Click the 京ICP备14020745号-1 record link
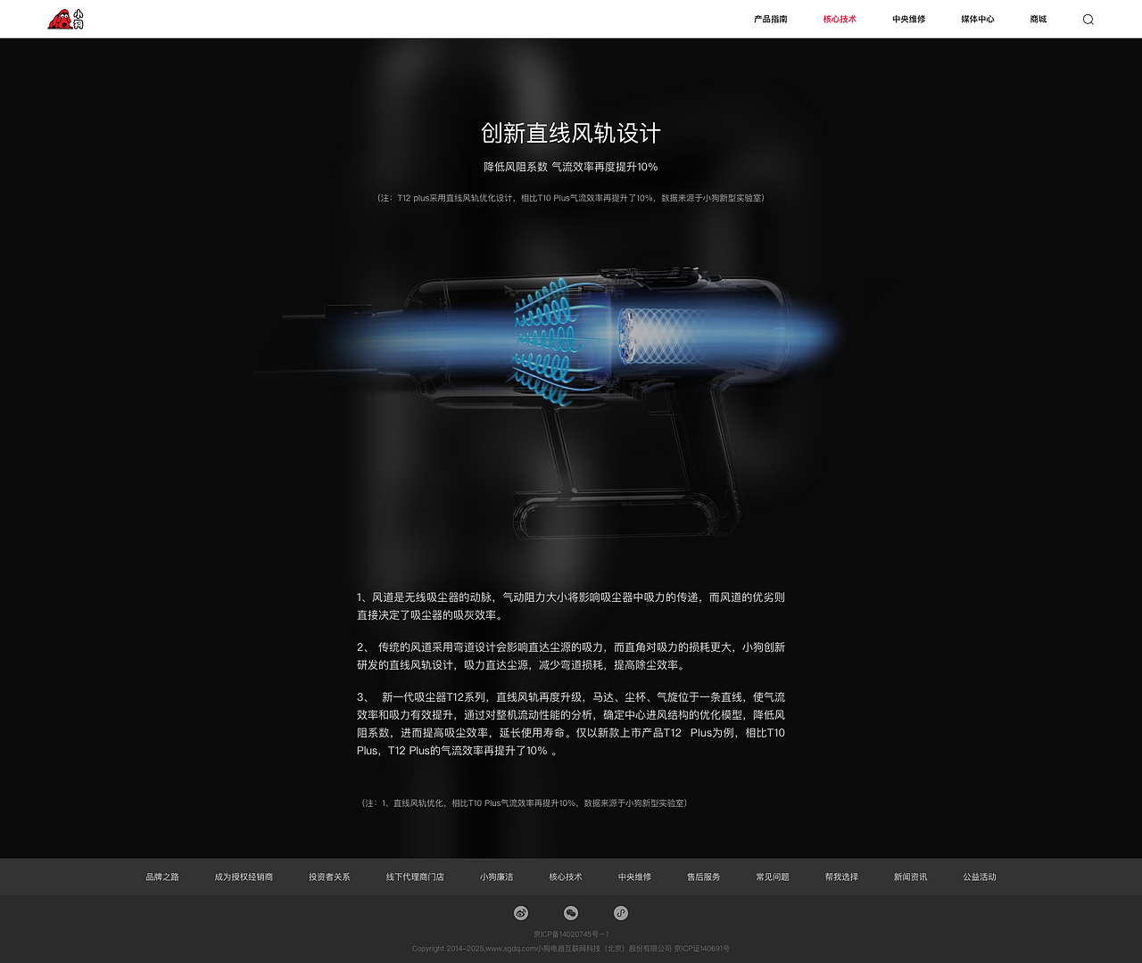Image resolution: width=1142 pixels, height=963 pixels. pos(571,934)
